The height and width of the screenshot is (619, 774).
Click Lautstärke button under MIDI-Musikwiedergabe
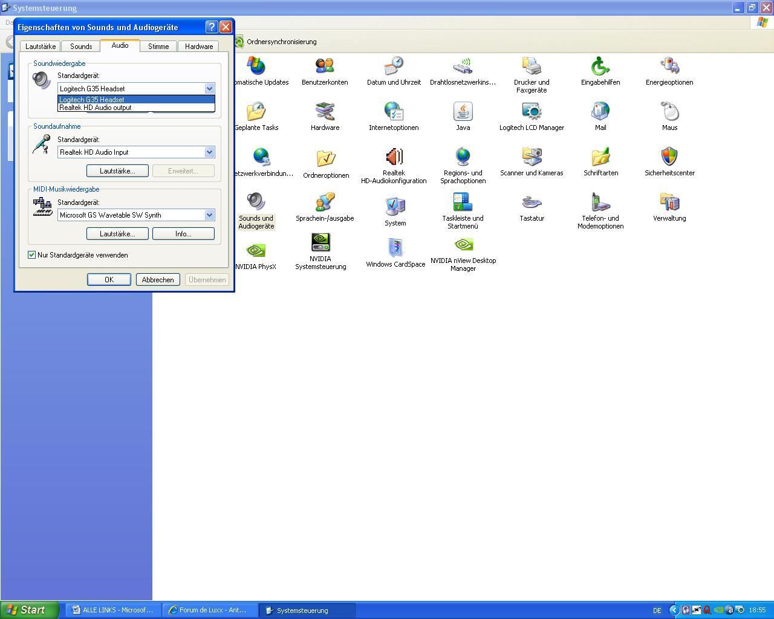pyautogui.click(x=117, y=234)
